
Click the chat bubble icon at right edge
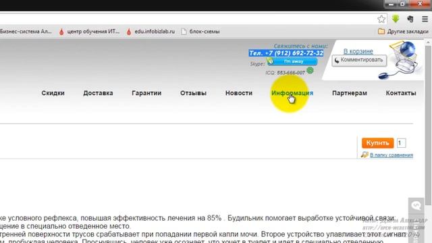[x=416, y=205]
